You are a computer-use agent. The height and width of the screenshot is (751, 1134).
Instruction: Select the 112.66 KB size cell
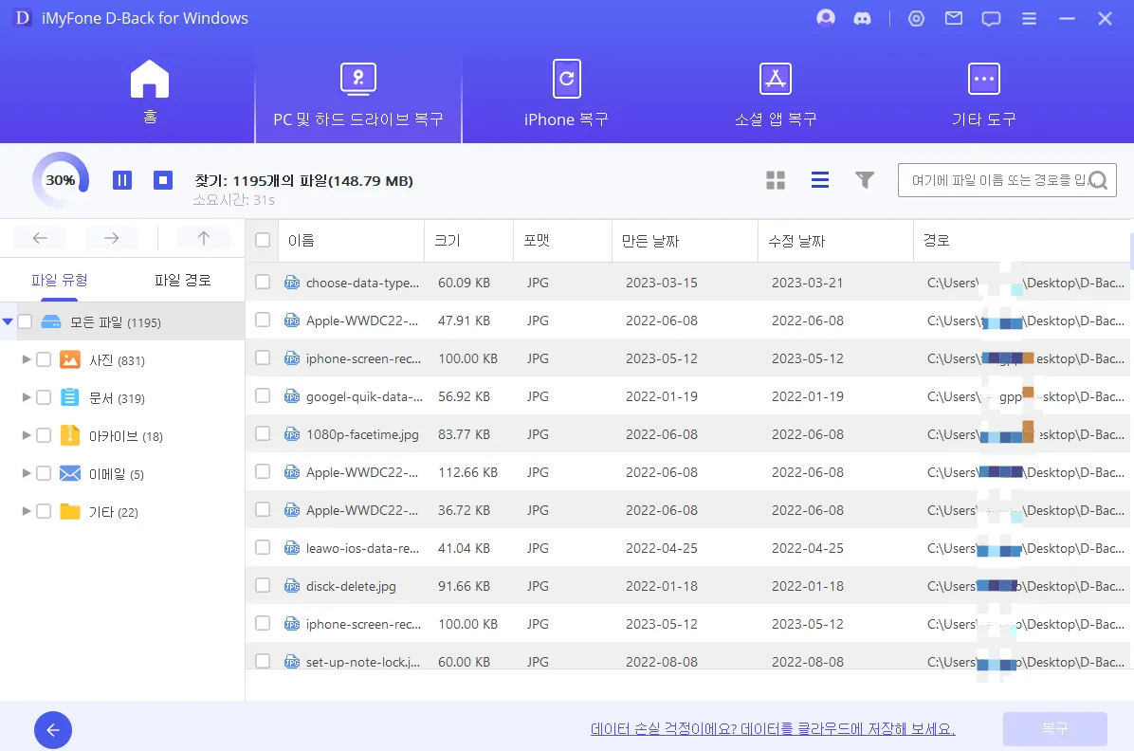467,472
